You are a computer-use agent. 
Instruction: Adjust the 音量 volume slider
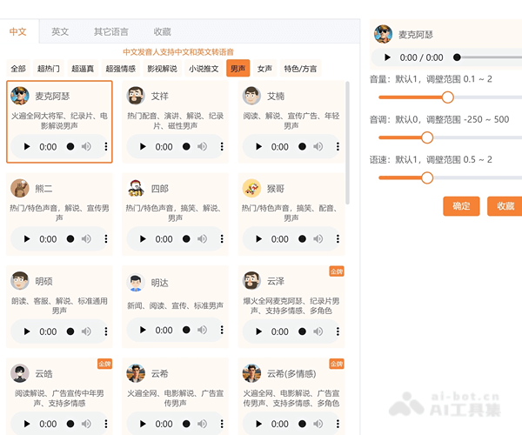(448, 97)
